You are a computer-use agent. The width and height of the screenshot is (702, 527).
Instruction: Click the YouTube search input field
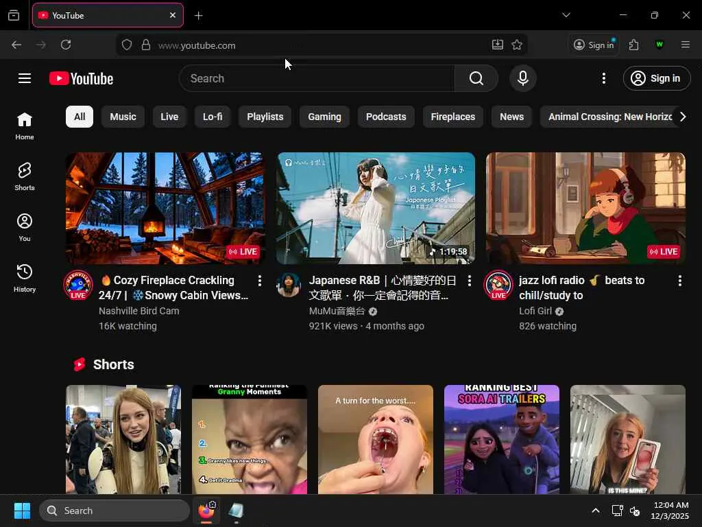pos(317,78)
